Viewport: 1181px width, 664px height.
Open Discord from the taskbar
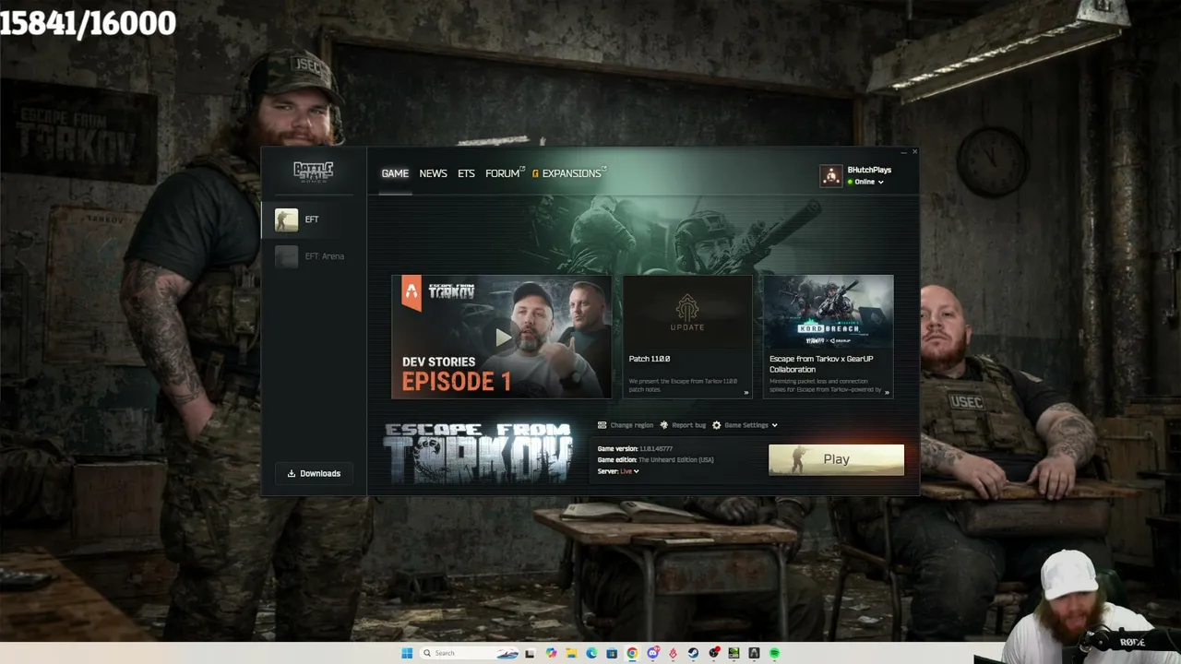pyautogui.click(x=652, y=653)
